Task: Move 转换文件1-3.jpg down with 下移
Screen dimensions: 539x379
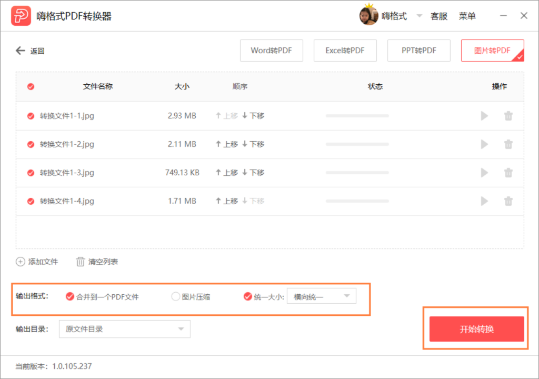Action: (253, 173)
